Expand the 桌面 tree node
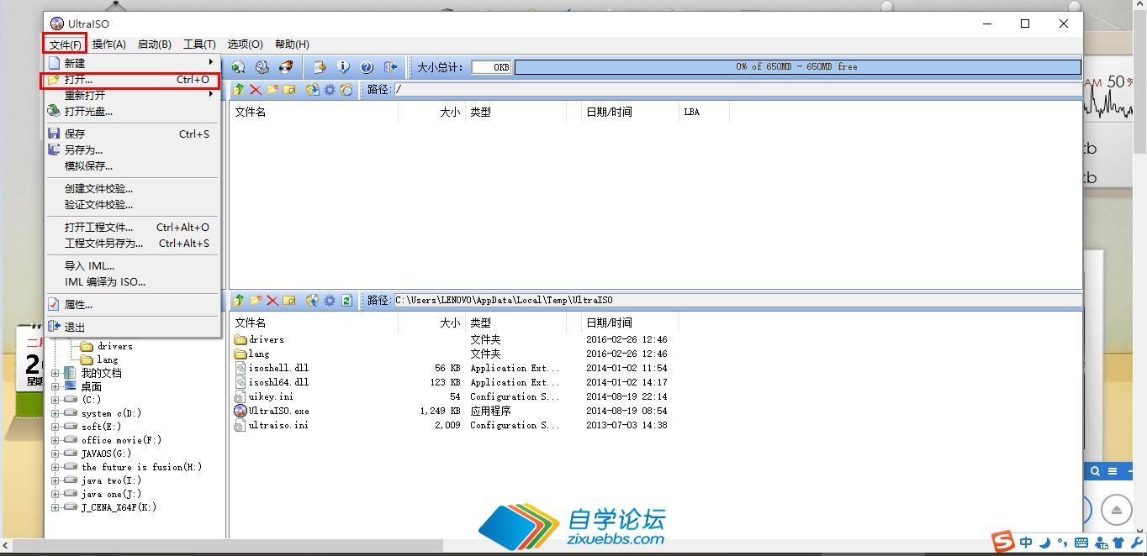The image size is (1147, 556). pos(55,386)
